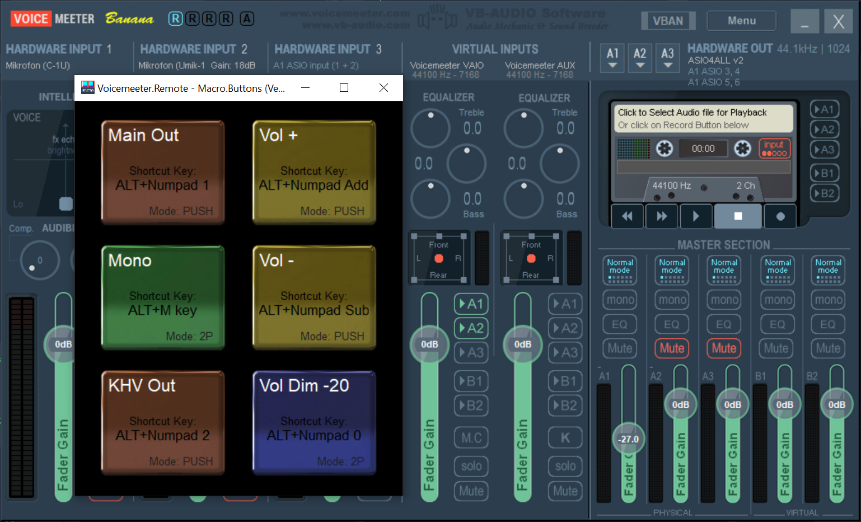Click the A3 bus Normal mode selector
This screenshot has width=861, height=522.
[724, 270]
